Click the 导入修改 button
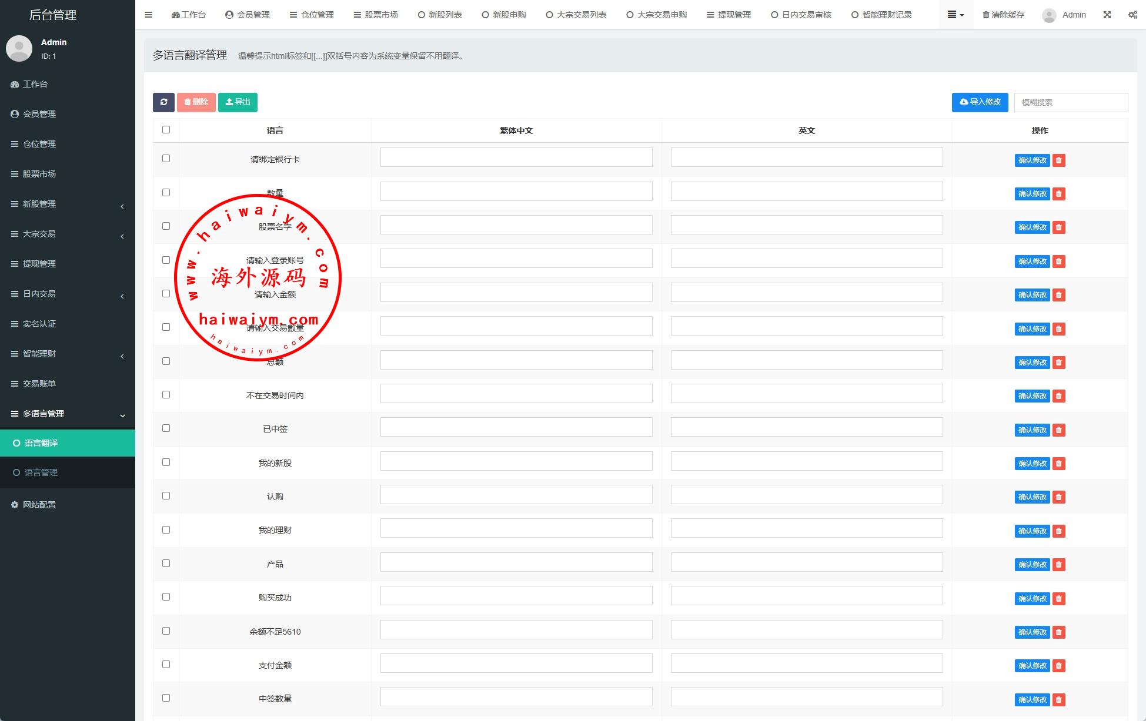The height and width of the screenshot is (721, 1146). point(980,102)
